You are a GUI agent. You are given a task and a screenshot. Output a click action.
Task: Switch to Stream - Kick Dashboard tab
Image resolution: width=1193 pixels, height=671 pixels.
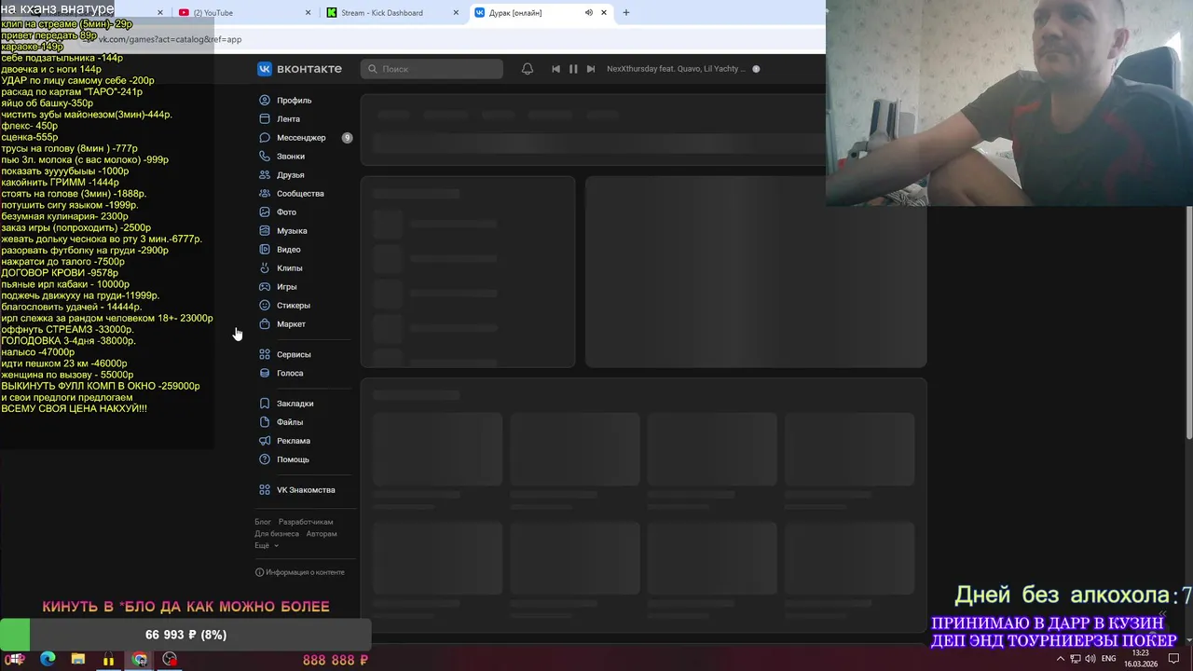pyautogui.click(x=391, y=12)
